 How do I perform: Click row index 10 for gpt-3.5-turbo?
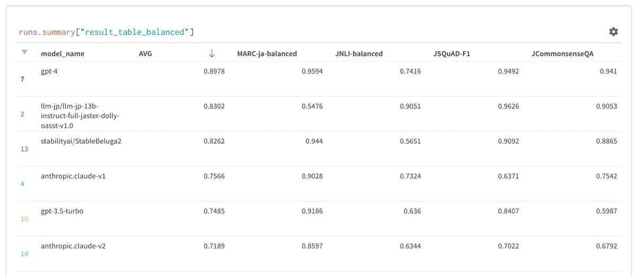tap(24, 219)
